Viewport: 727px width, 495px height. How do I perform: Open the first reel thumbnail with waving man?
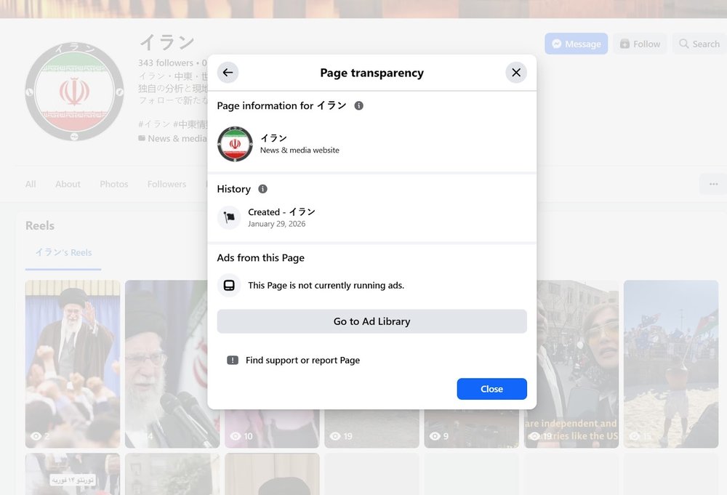click(73, 363)
